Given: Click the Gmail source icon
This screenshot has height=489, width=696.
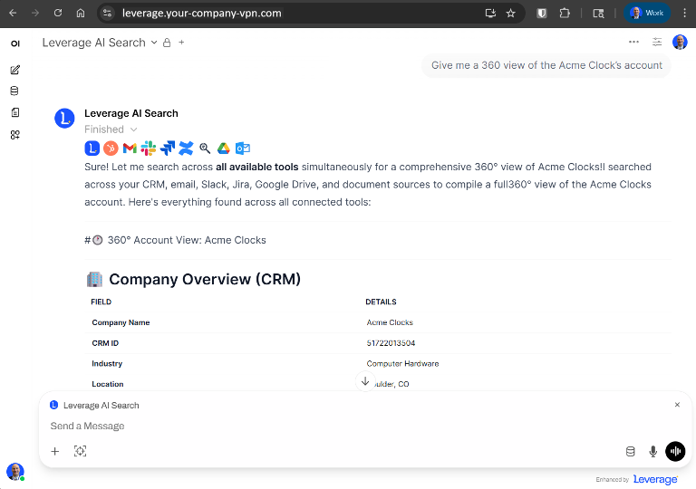Looking at the screenshot, I should click(130, 149).
